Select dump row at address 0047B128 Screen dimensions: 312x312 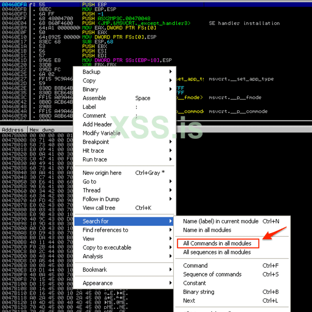(64, 307)
